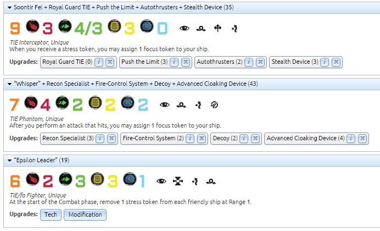Image resolution: width=380 pixels, height=231 pixels.
Task: Show info for Decoy upgrade
Action: pyautogui.click(x=244, y=139)
